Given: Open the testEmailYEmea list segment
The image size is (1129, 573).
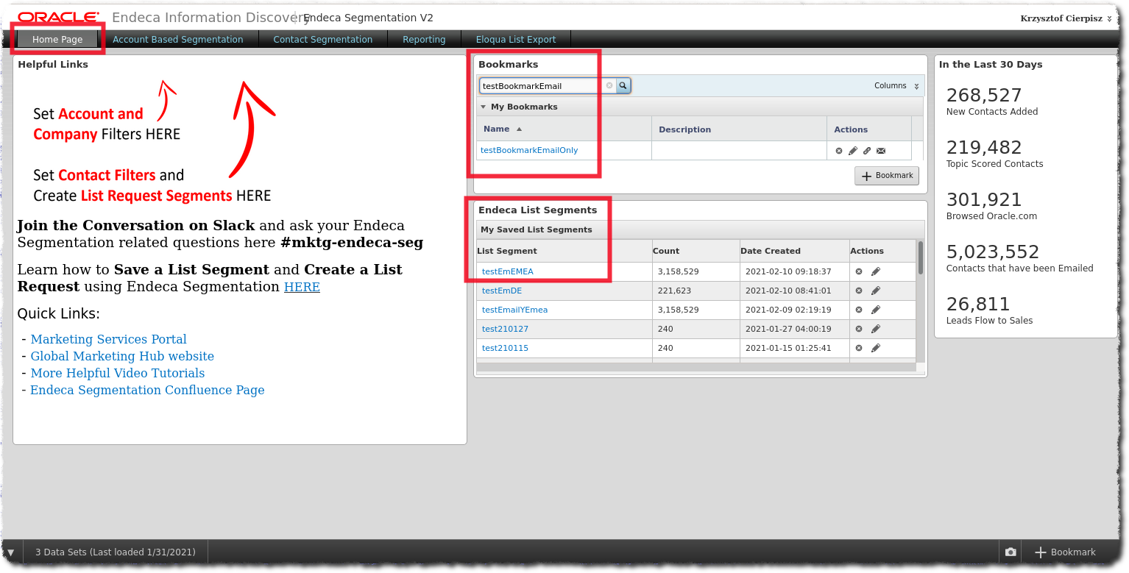Looking at the screenshot, I should pos(514,310).
